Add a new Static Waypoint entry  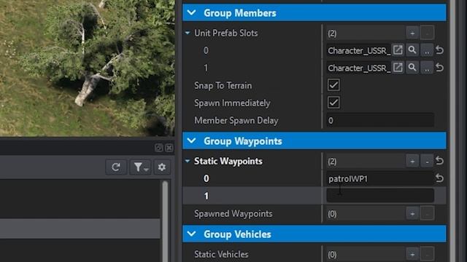point(412,162)
